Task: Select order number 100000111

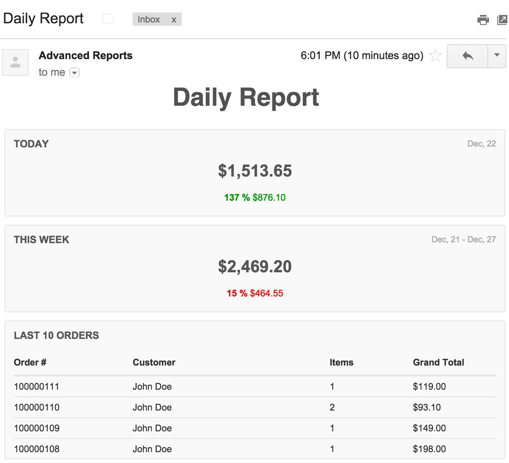Action: click(x=37, y=386)
